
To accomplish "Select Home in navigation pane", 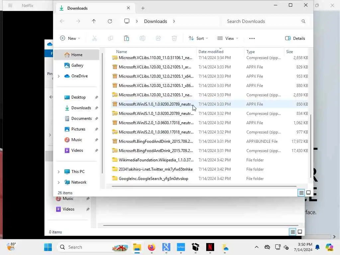I will click(x=77, y=55).
